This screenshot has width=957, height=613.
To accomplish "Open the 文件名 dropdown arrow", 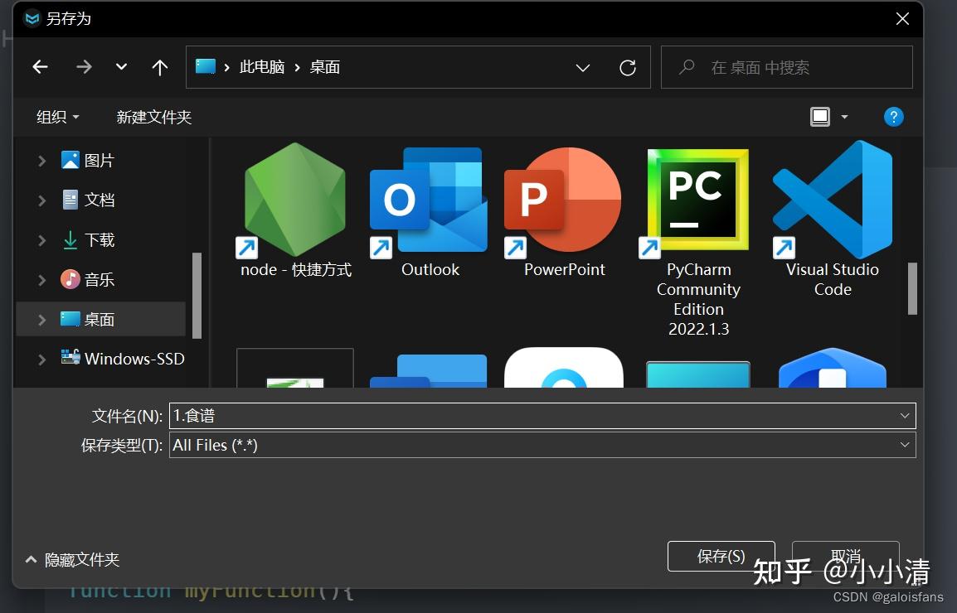I will point(905,416).
